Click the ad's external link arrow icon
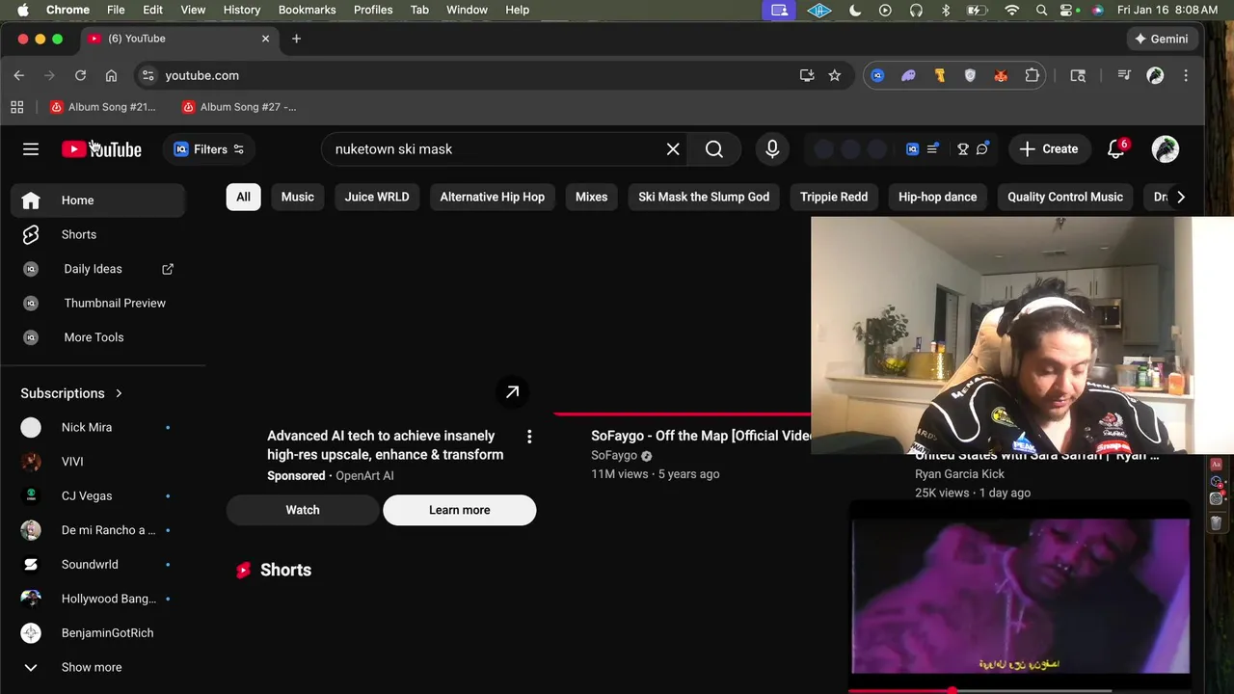 [513, 392]
